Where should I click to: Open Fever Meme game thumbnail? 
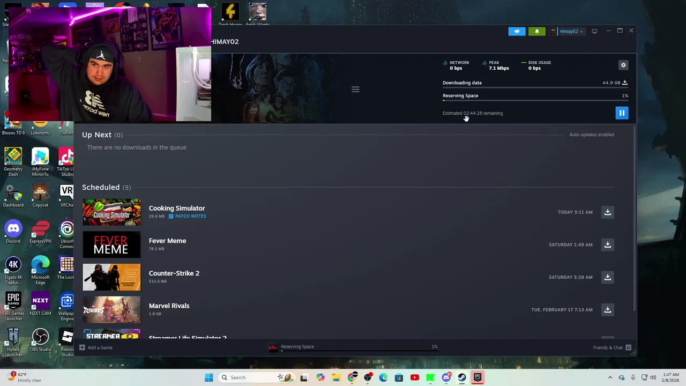(x=111, y=244)
